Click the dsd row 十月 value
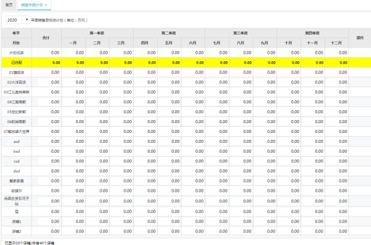371x245 pixels. pyautogui.click(x=295, y=171)
